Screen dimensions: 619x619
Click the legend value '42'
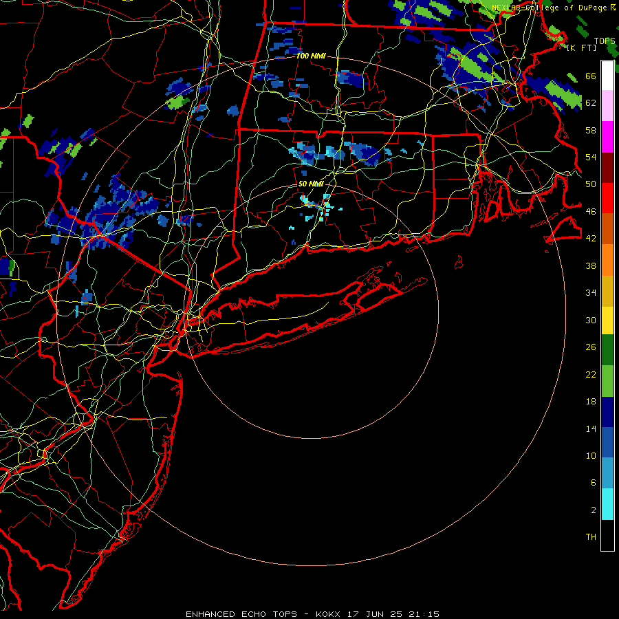591,239
